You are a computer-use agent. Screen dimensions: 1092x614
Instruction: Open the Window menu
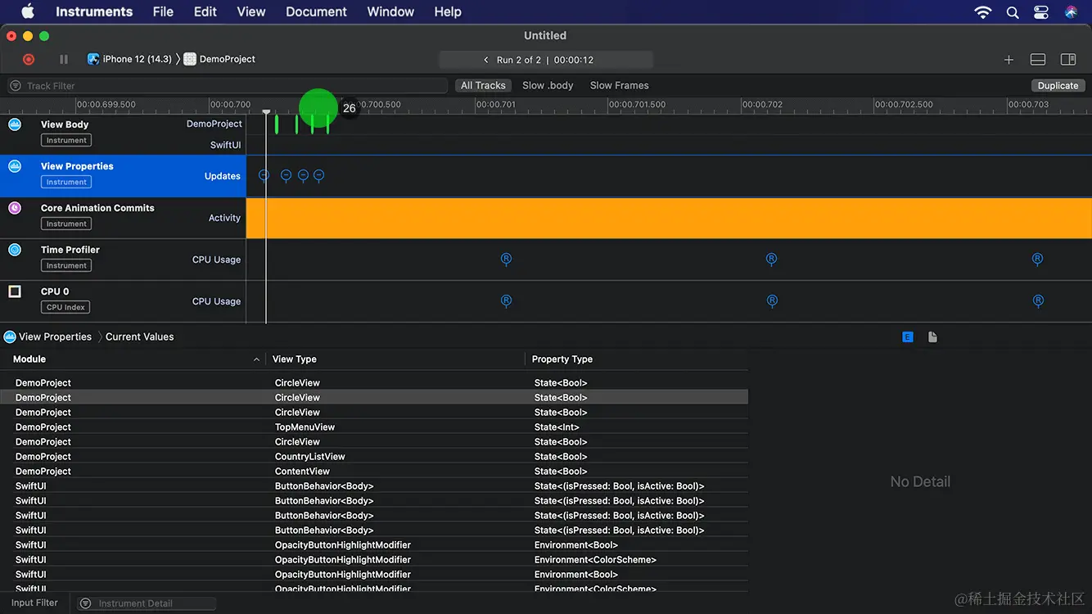point(390,11)
